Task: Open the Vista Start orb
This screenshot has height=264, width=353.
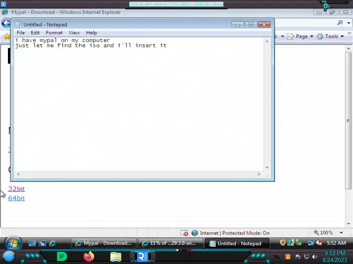Action: click(13, 243)
